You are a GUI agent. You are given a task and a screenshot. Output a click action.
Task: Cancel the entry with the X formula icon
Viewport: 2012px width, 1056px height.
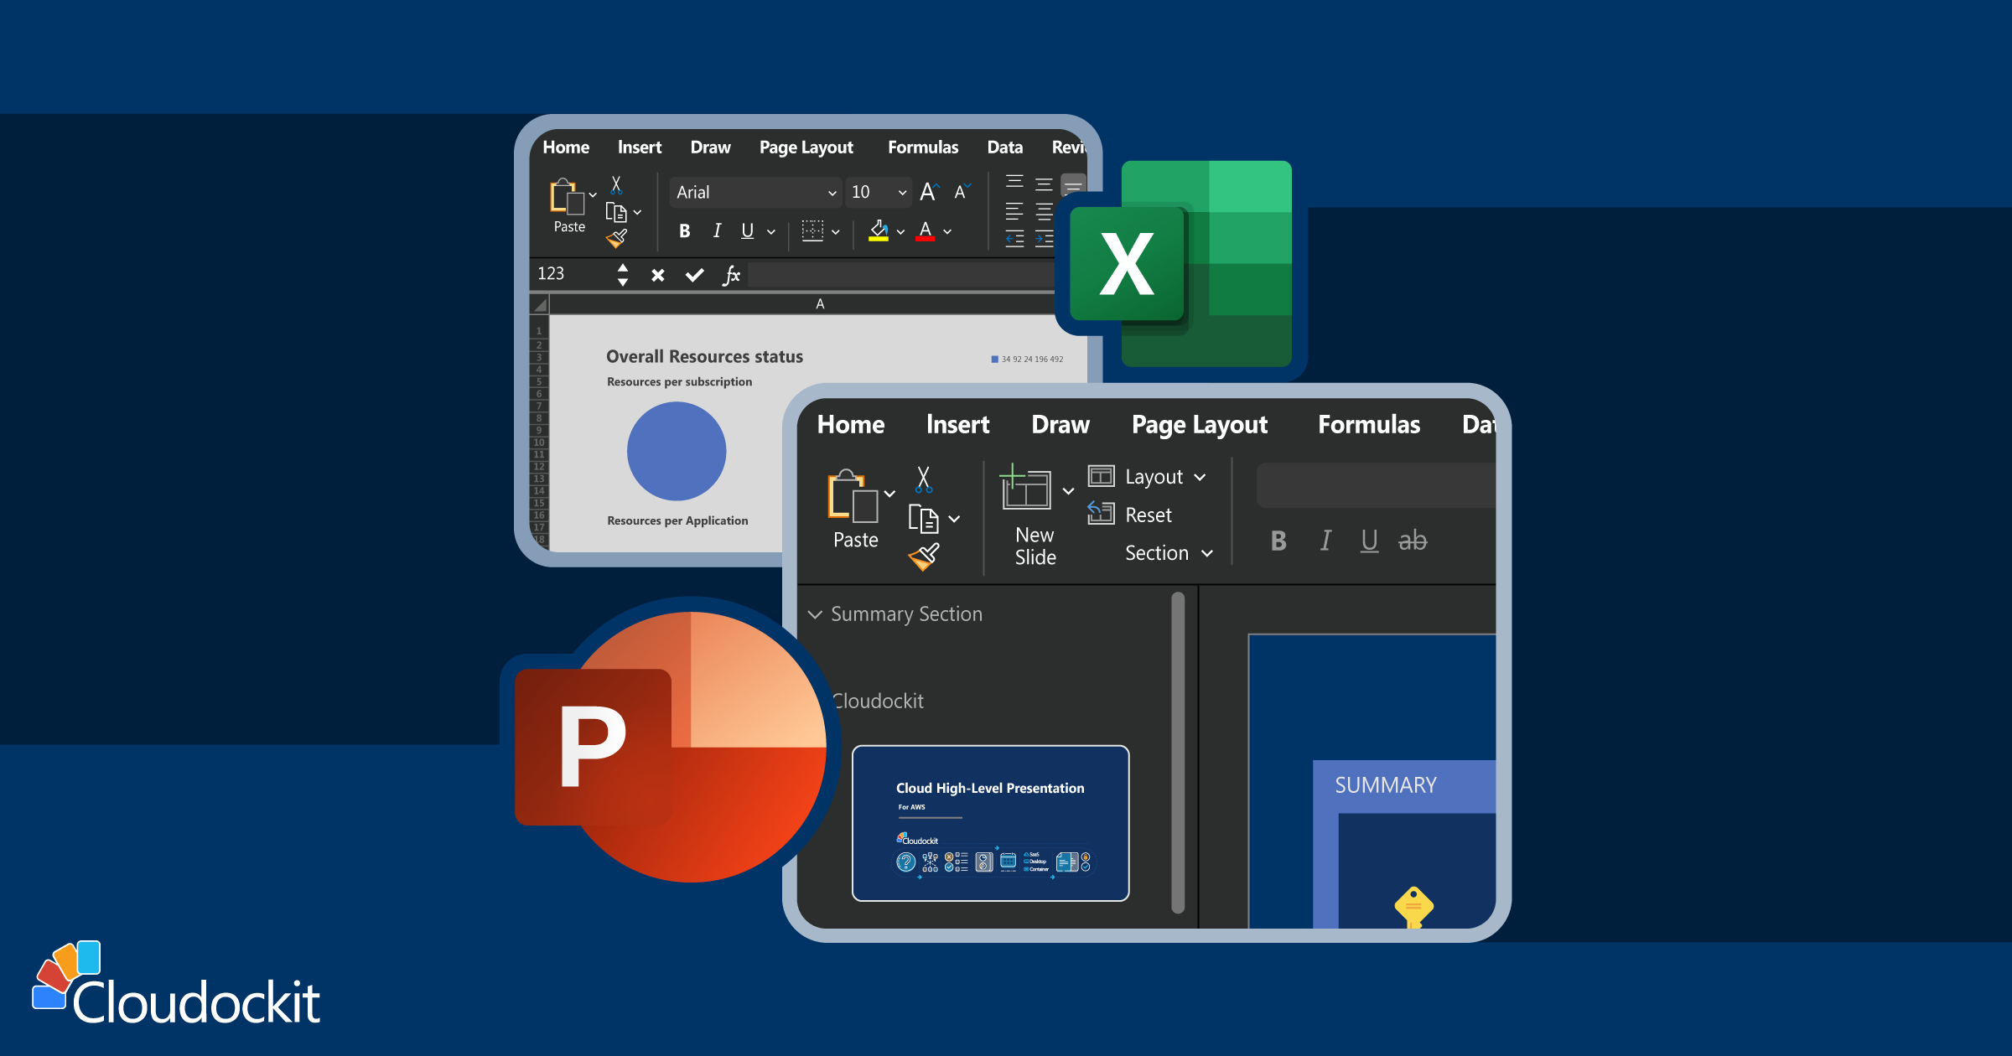pos(658,275)
